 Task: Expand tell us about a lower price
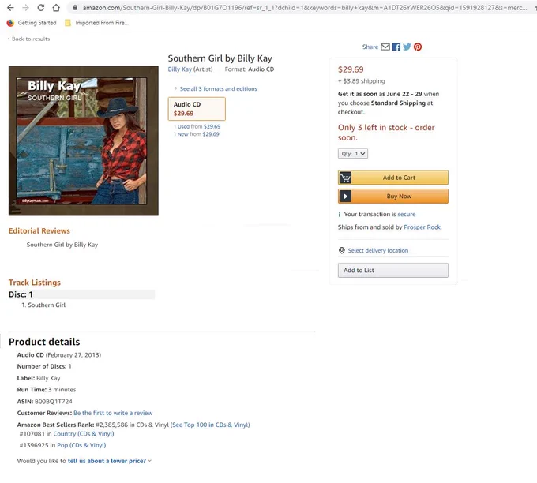click(109, 461)
